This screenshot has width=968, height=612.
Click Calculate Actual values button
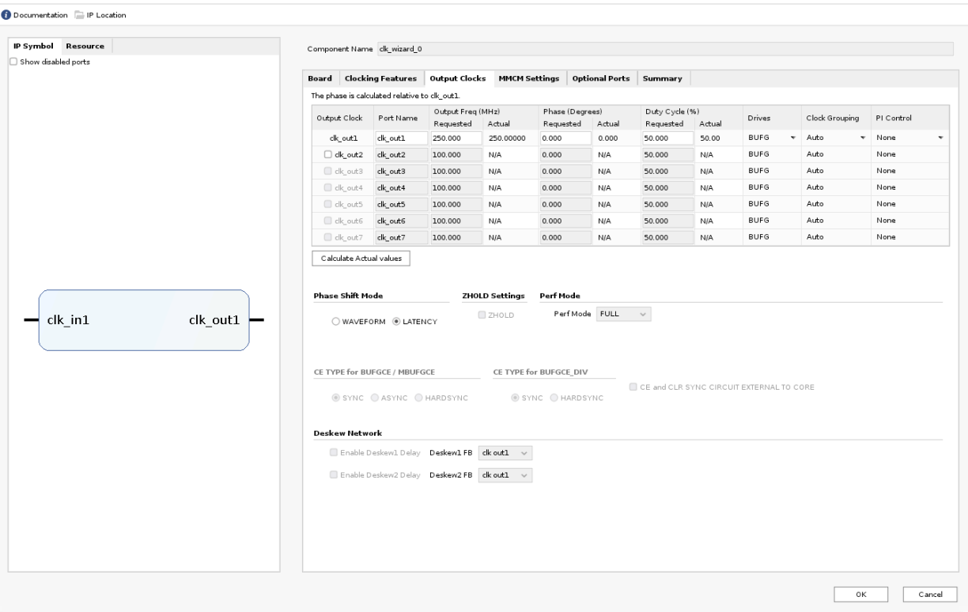(361, 259)
